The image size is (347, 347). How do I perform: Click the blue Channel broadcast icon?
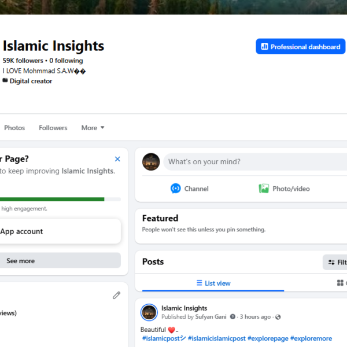coord(176,189)
